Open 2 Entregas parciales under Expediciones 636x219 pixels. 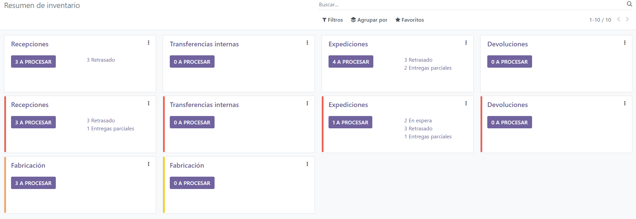click(428, 68)
